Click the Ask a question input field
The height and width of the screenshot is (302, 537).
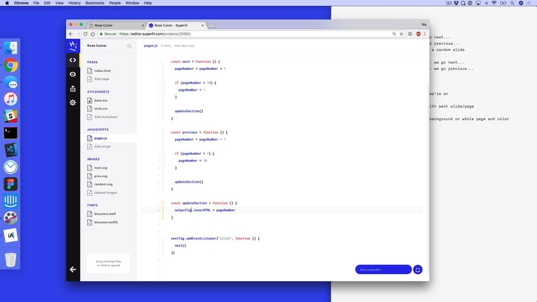click(383, 270)
